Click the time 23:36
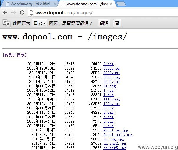 (70, 135)
